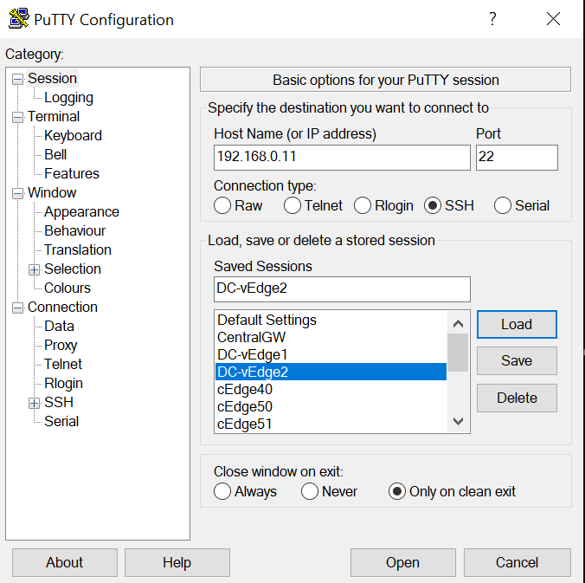Collapse the Terminal category node

[x=17, y=117]
